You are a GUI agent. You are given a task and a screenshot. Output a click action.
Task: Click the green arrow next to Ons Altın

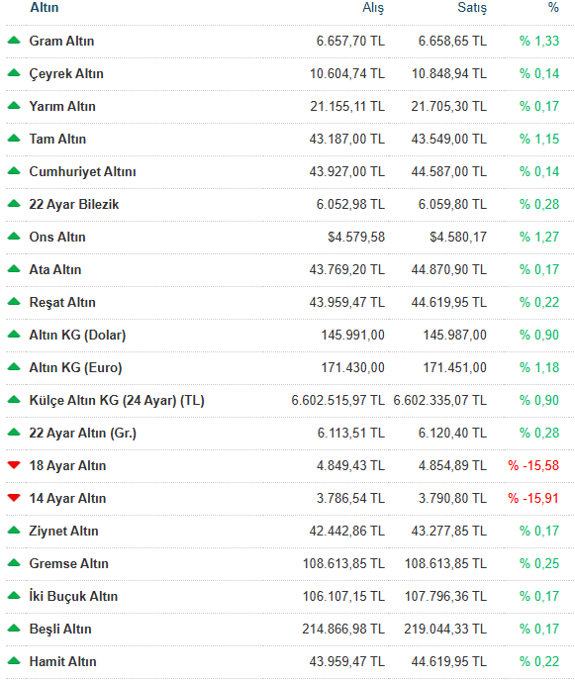tap(14, 237)
